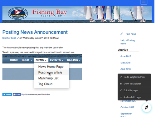Open the hamburger menu in the top bar
This screenshot has height=117, width=156.
pos(144,2)
